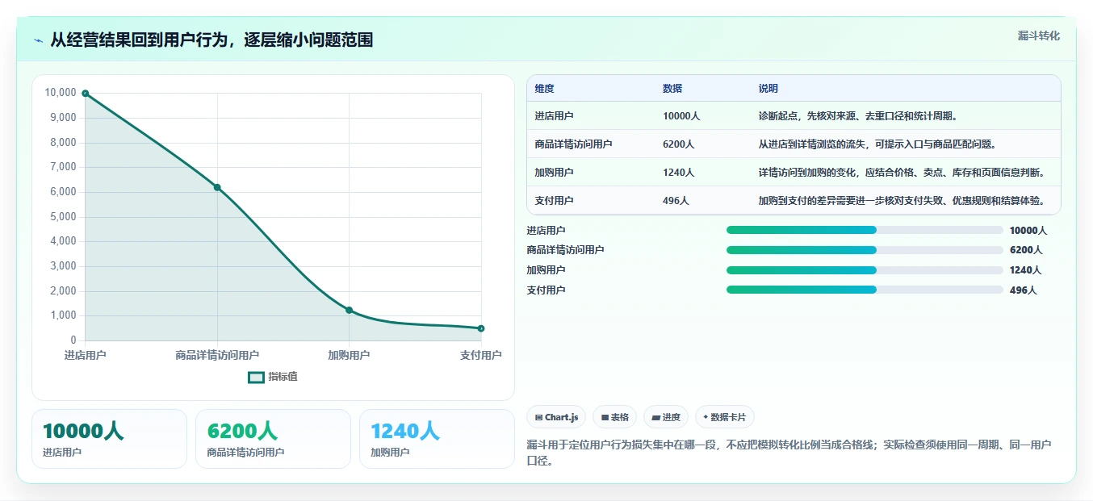1093x501 pixels.
Task: Click the 指标值 legend color box
Action: pyautogui.click(x=256, y=377)
